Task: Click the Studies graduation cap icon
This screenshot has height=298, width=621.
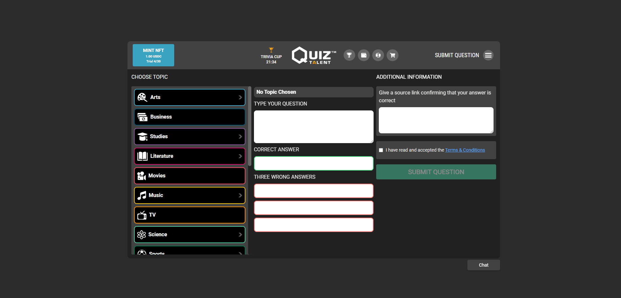Action: 142,137
